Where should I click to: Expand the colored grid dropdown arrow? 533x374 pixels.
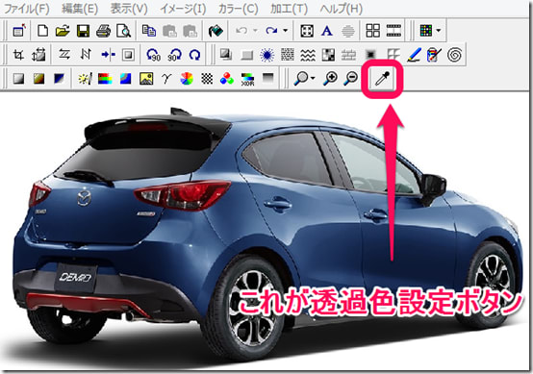(439, 31)
